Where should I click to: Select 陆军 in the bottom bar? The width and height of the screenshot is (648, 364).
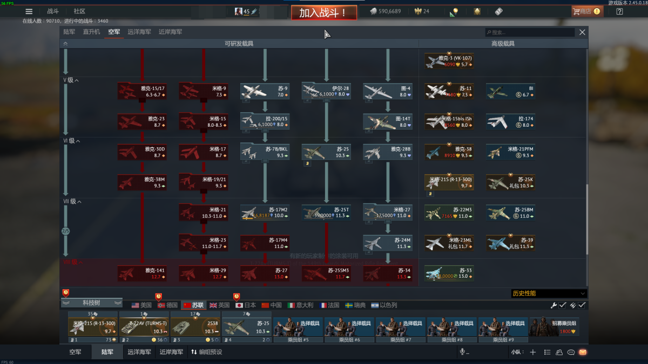(x=107, y=352)
